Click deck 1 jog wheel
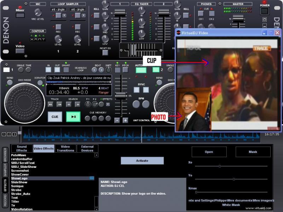 [24, 103]
